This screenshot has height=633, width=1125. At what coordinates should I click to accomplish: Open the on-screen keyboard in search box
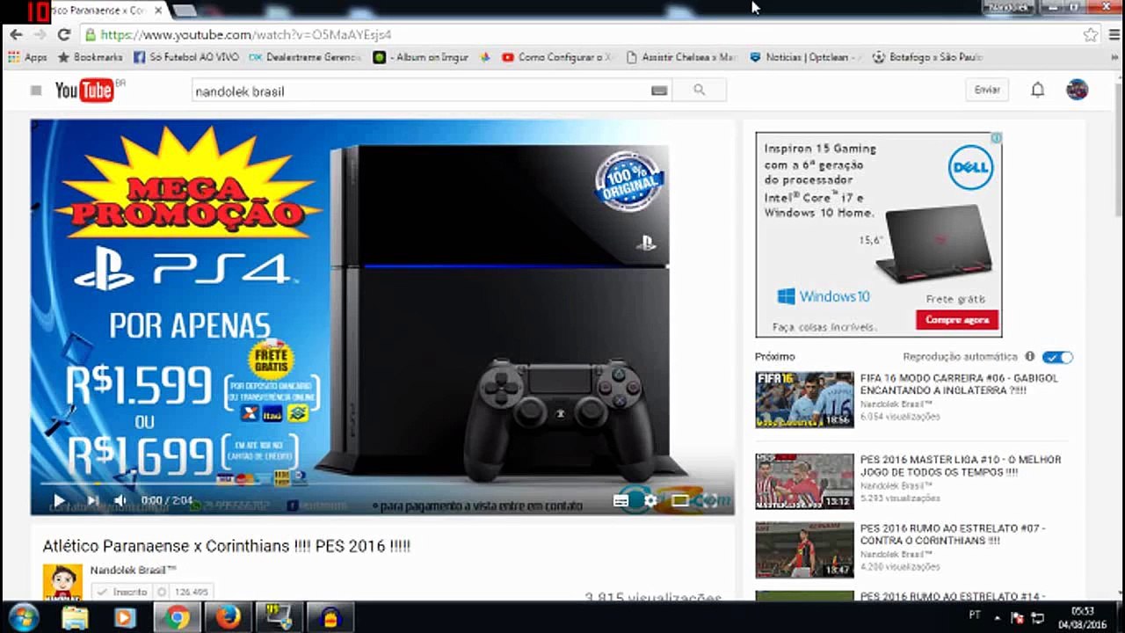pyautogui.click(x=659, y=91)
